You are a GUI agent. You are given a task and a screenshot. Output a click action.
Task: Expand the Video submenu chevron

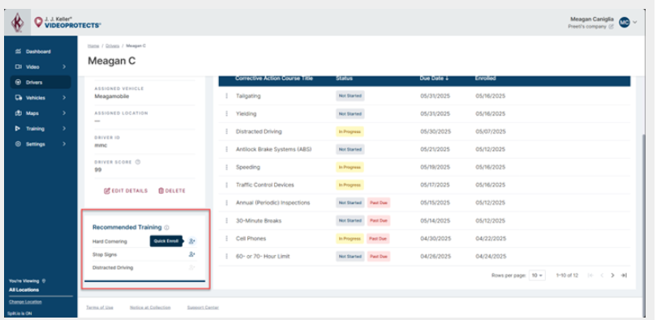coord(64,66)
